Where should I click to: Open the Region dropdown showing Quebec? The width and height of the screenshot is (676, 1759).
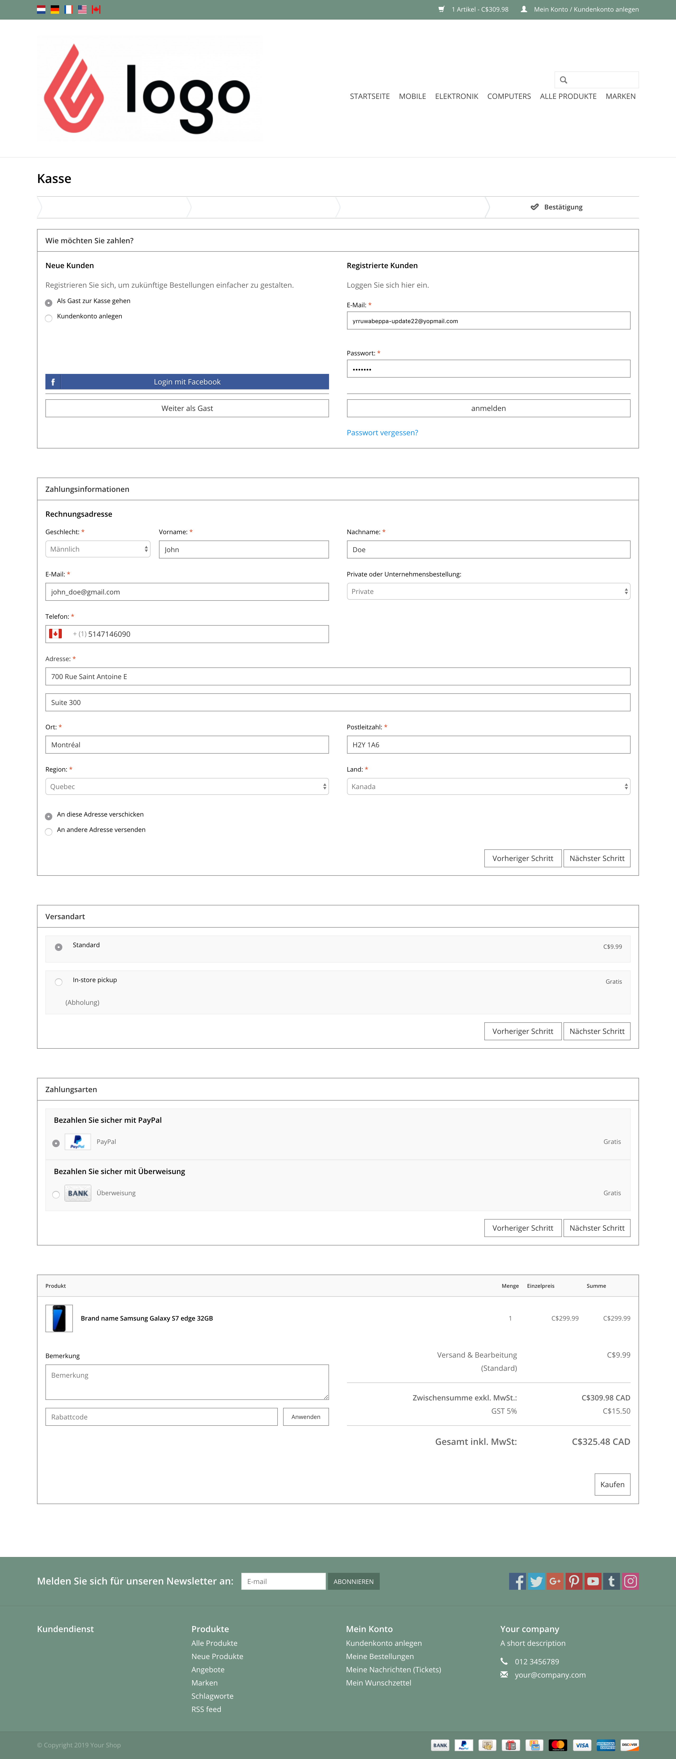(x=187, y=787)
